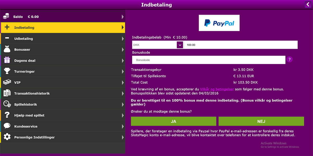Expand the Personlige Indstillinger row arrow
313x156 pixels.
tap(123, 137)
